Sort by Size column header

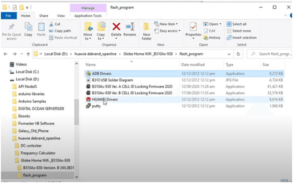(x=265, y=65)
